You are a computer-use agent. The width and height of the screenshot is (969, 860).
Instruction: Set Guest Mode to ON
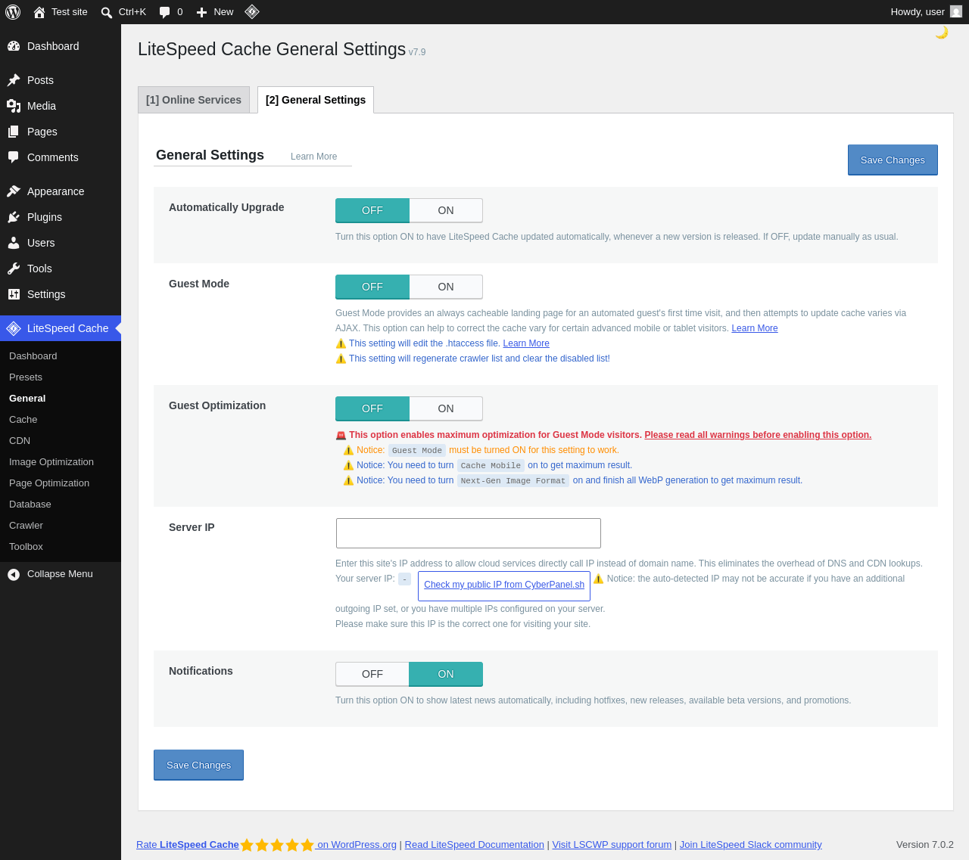pos(446,287)
